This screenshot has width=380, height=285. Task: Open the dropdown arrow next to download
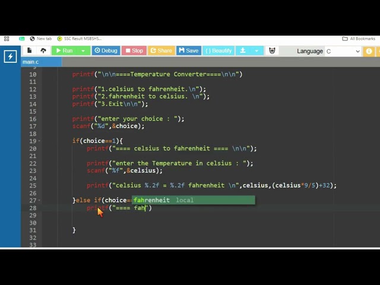click(x=256, y=50)
